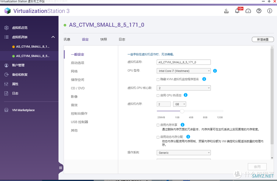Click the 新增装置 button
The image size is (277, 181).
[x=263, y=39]
